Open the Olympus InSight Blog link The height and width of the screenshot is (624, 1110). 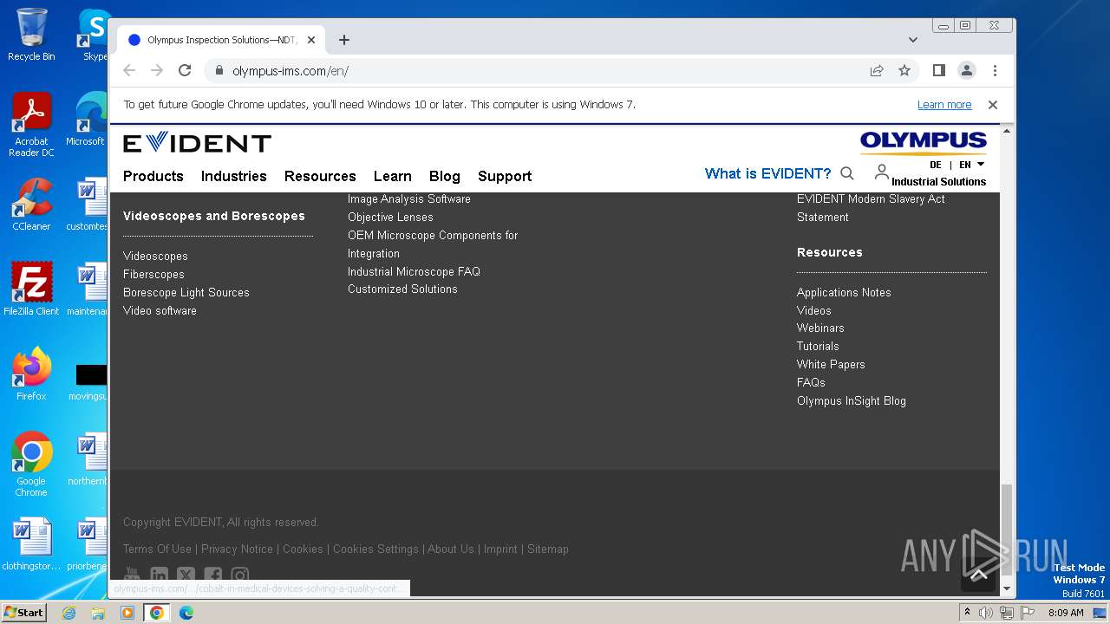[852, 400]
